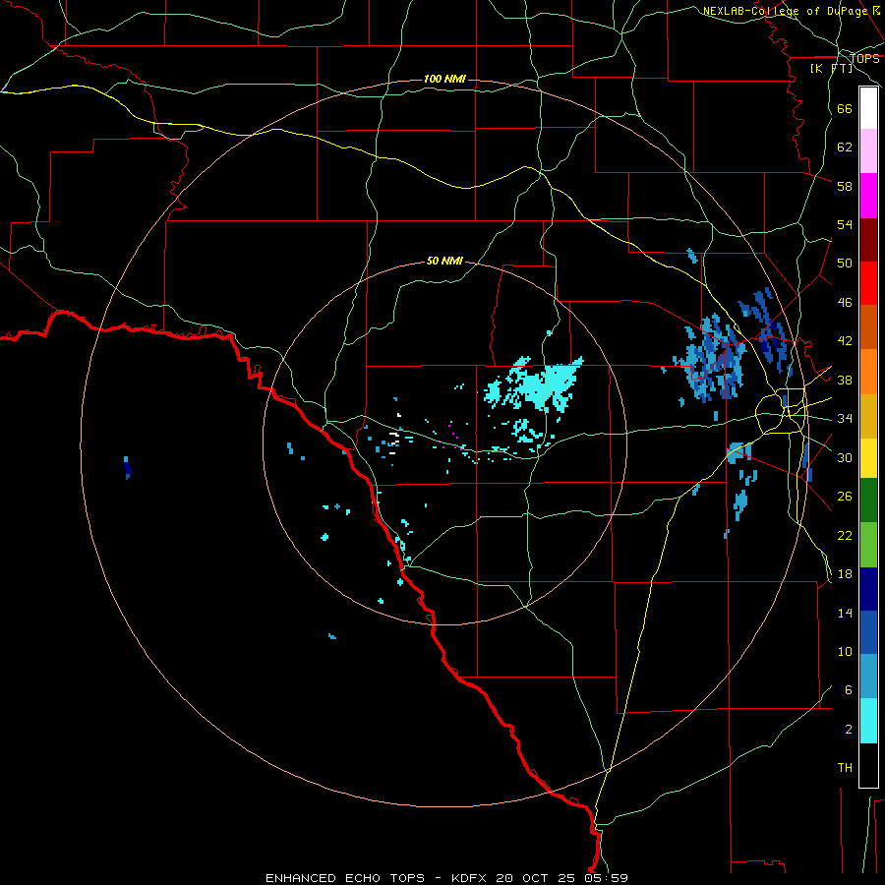Click the "TH" legend label

coord(845,768)
